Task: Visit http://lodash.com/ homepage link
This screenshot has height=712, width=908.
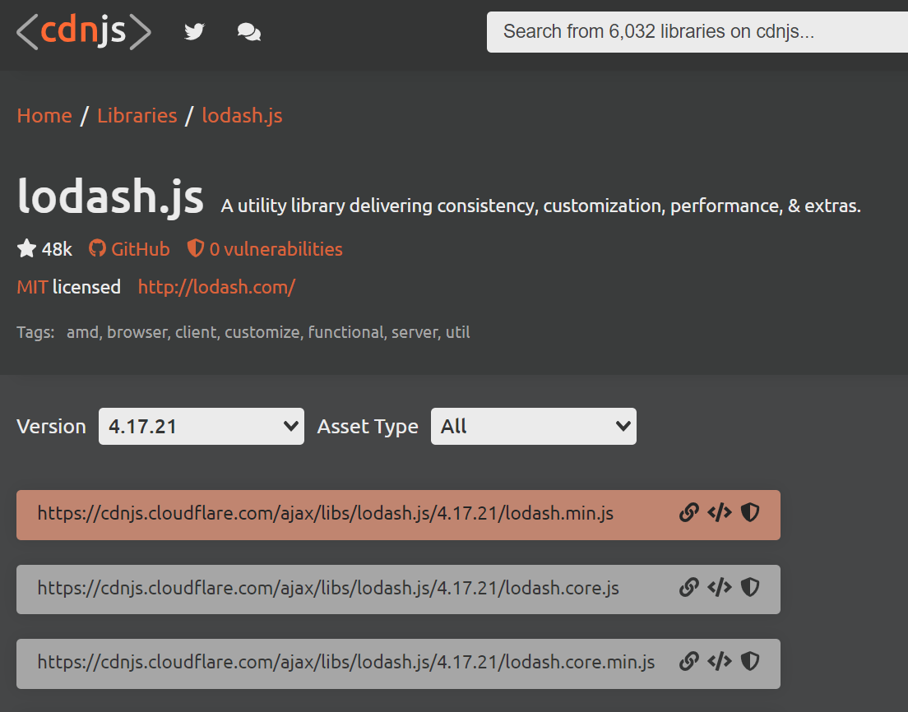Action: click(x=216, y=287)
